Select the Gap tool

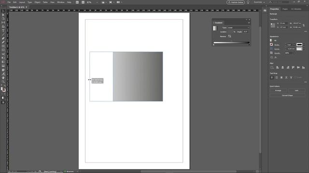(x=3, y=23)
